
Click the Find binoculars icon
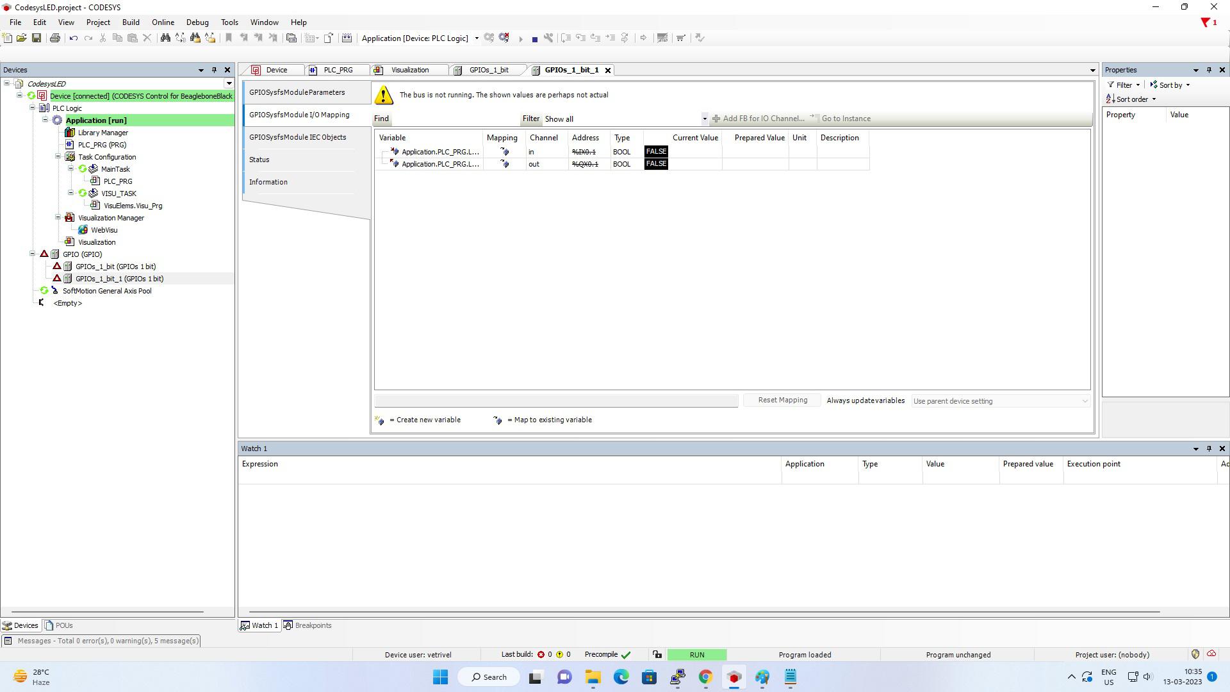point(165,38)
